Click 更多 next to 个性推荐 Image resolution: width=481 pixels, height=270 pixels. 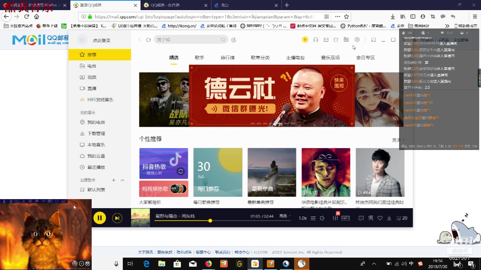(x=398, y=140)
